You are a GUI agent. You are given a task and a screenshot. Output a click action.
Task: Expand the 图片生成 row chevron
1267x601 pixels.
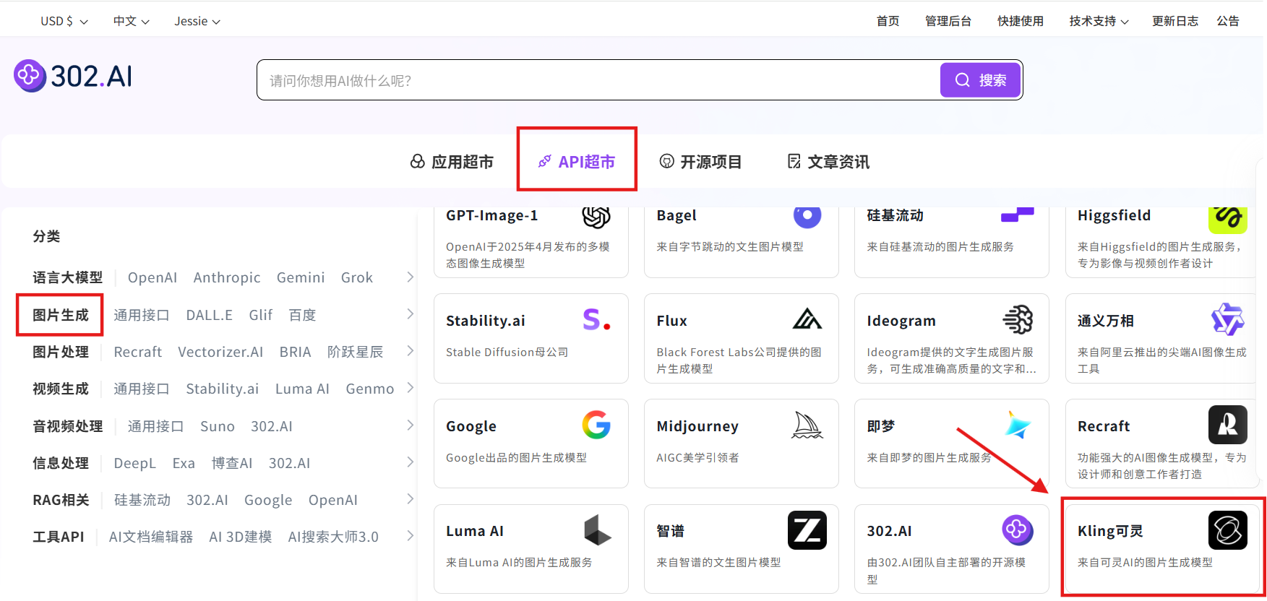click(411, 314)
